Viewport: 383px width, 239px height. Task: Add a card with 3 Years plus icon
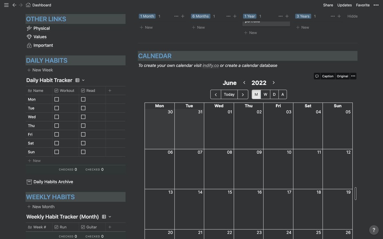[339, 16]
